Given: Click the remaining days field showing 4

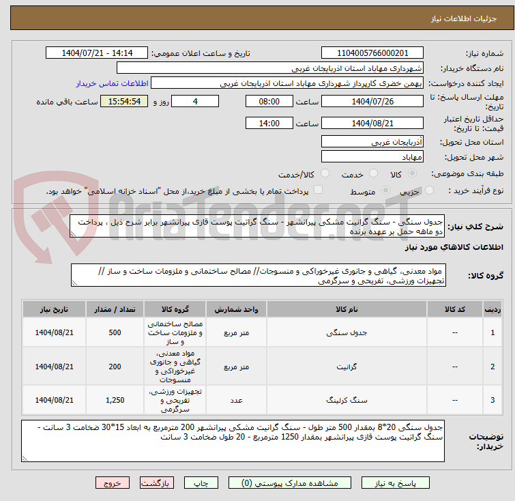Looking at the screenshot, I should click(x=195, y=101).
